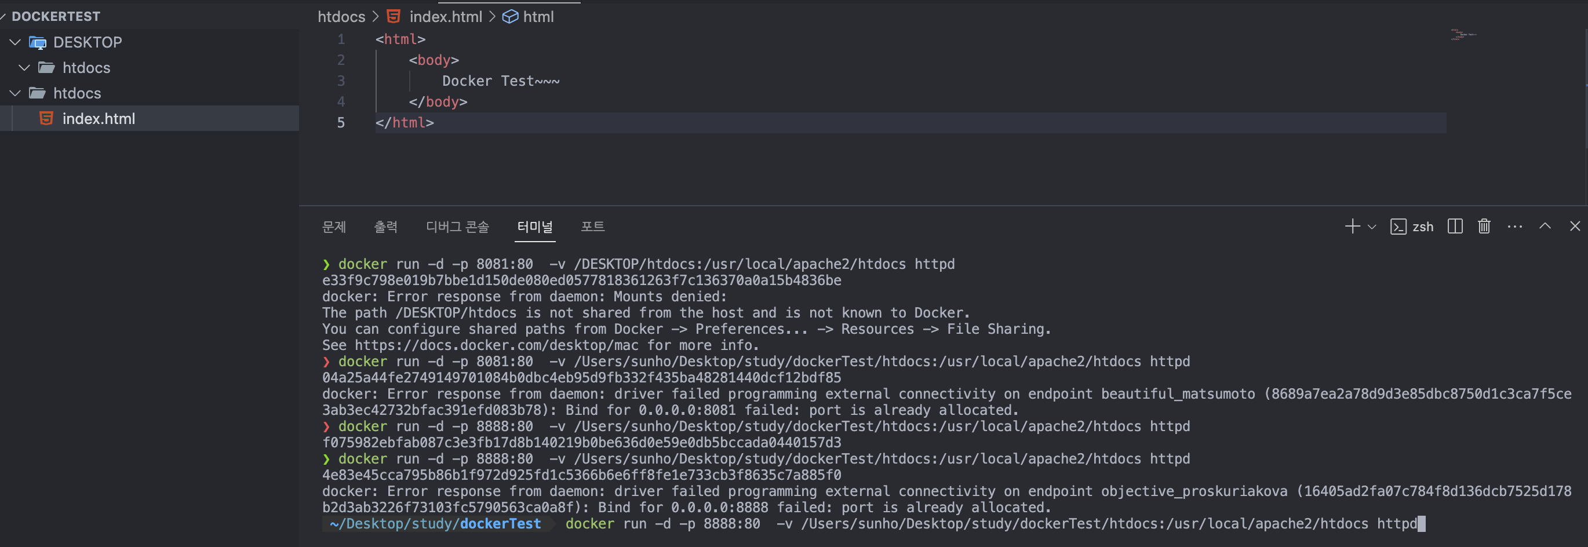The image size is (1588, 547).
Task: Click the code minimap in the editor
Action: [x=1463, y=35]
